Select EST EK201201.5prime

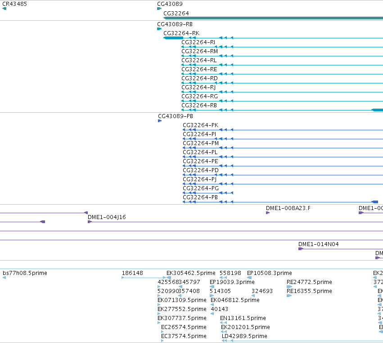(x=245, y=327)
